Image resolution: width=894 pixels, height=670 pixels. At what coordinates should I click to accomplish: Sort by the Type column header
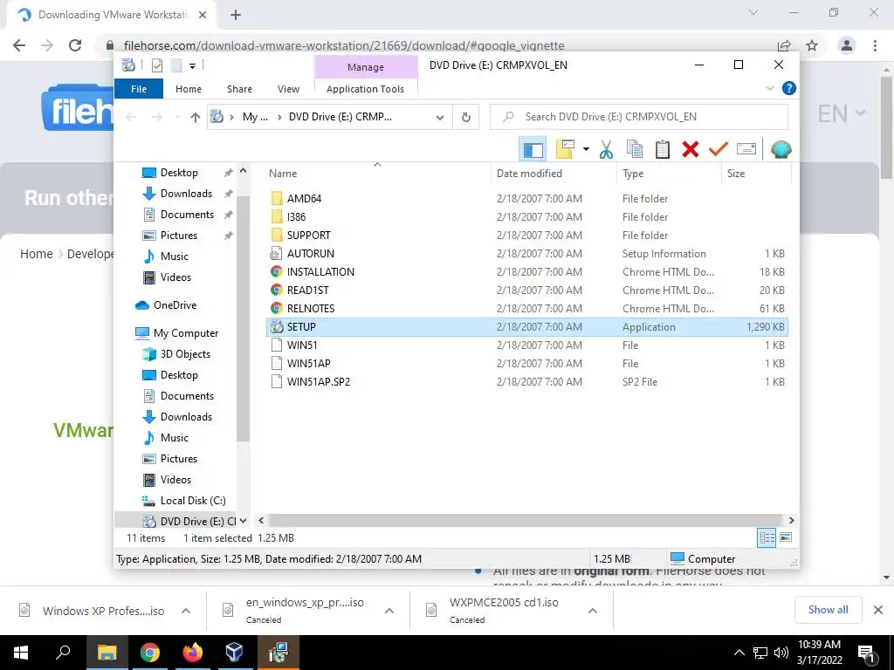pos(669,174)
